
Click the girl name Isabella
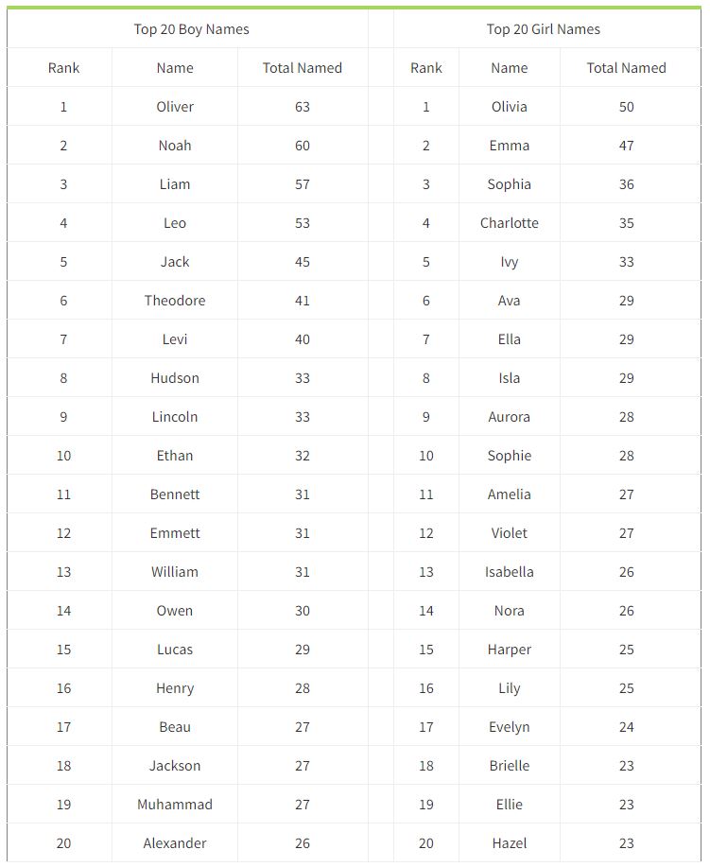(510, 572)
